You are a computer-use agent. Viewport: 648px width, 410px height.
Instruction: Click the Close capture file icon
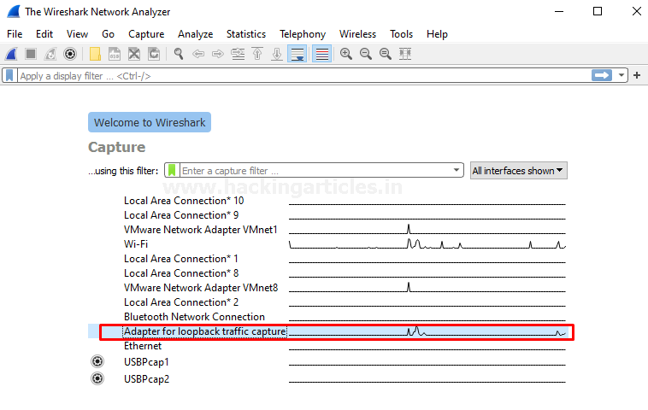[x=134, y=54]
